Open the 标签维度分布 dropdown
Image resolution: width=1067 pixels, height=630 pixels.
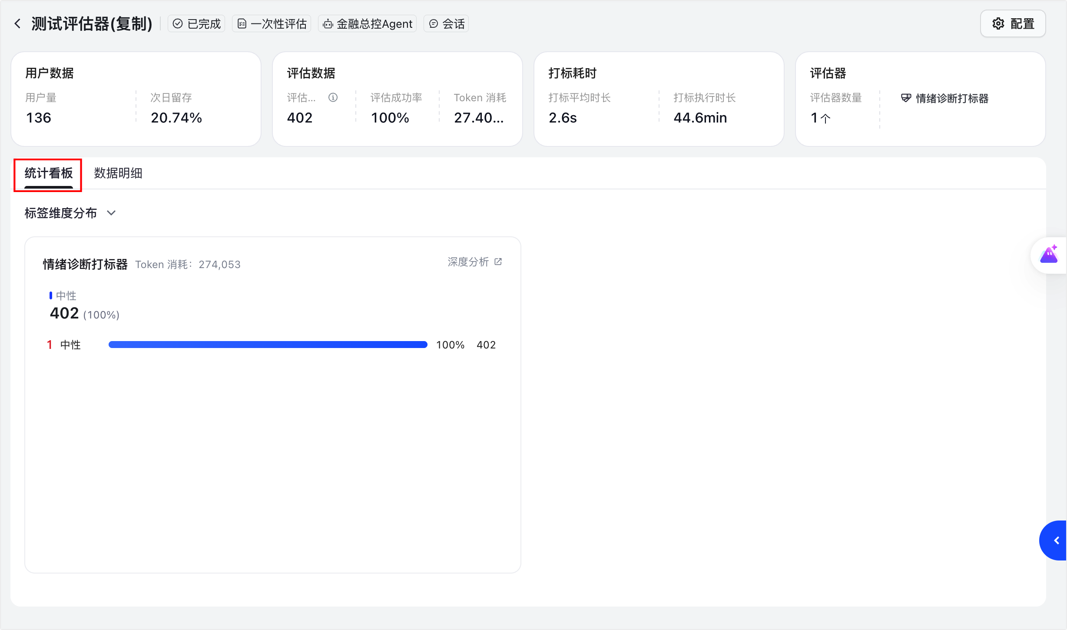(x=70, y=213)
